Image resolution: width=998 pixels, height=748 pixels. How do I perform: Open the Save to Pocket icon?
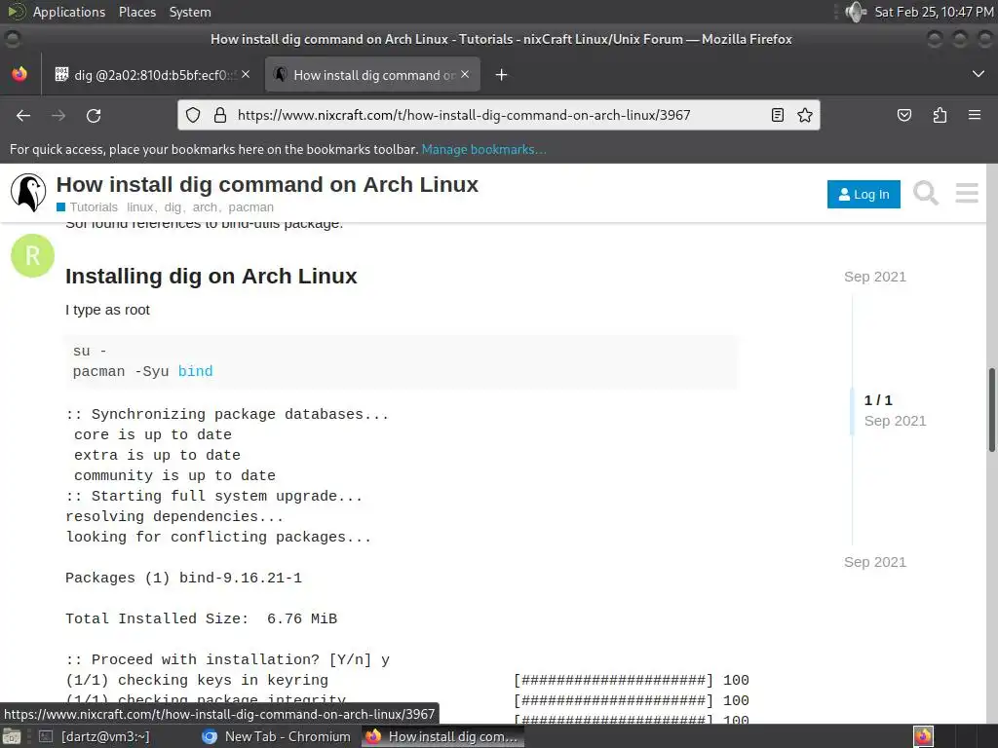pos(903,115)
